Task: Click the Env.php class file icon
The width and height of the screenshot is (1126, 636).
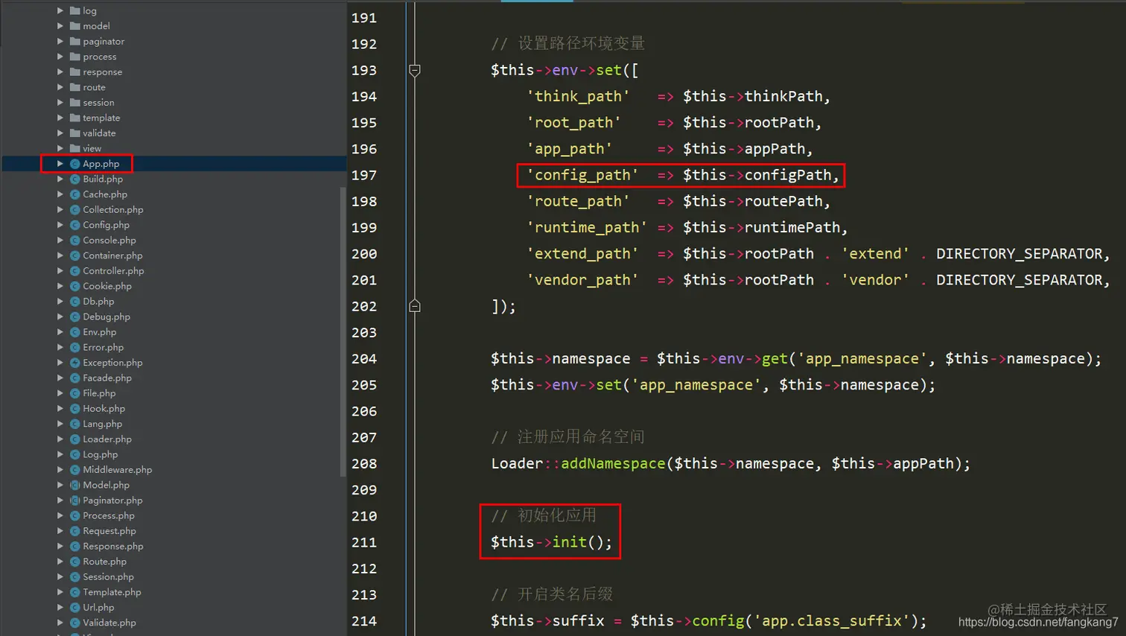Action: pyautogui.click(x=74, y=332)
